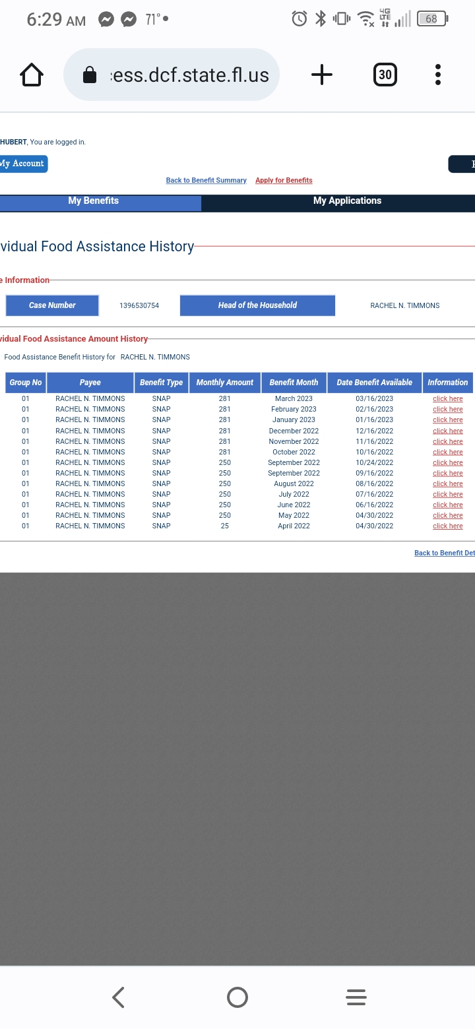475x1029 pixels.
Task: Open click here for February 2023
Action: click(x=447, y=409)
